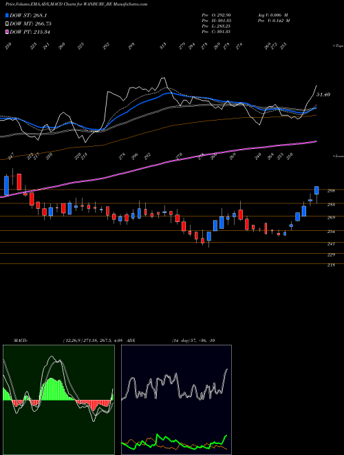The height and width of the screenshot is (455, 344).
Task: Click the white DOW MT legend swatch
Action: coord(7,24)
